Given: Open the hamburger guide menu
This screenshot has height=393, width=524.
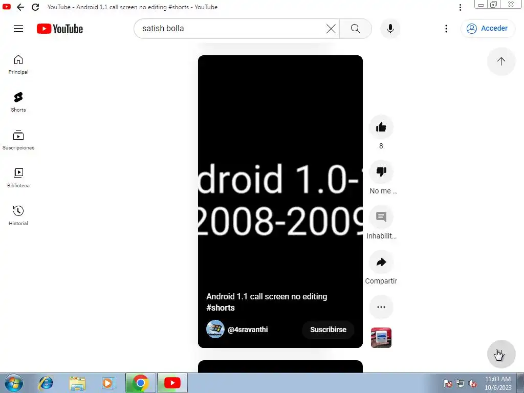Looking at the screenshot, I should [18, 29].
